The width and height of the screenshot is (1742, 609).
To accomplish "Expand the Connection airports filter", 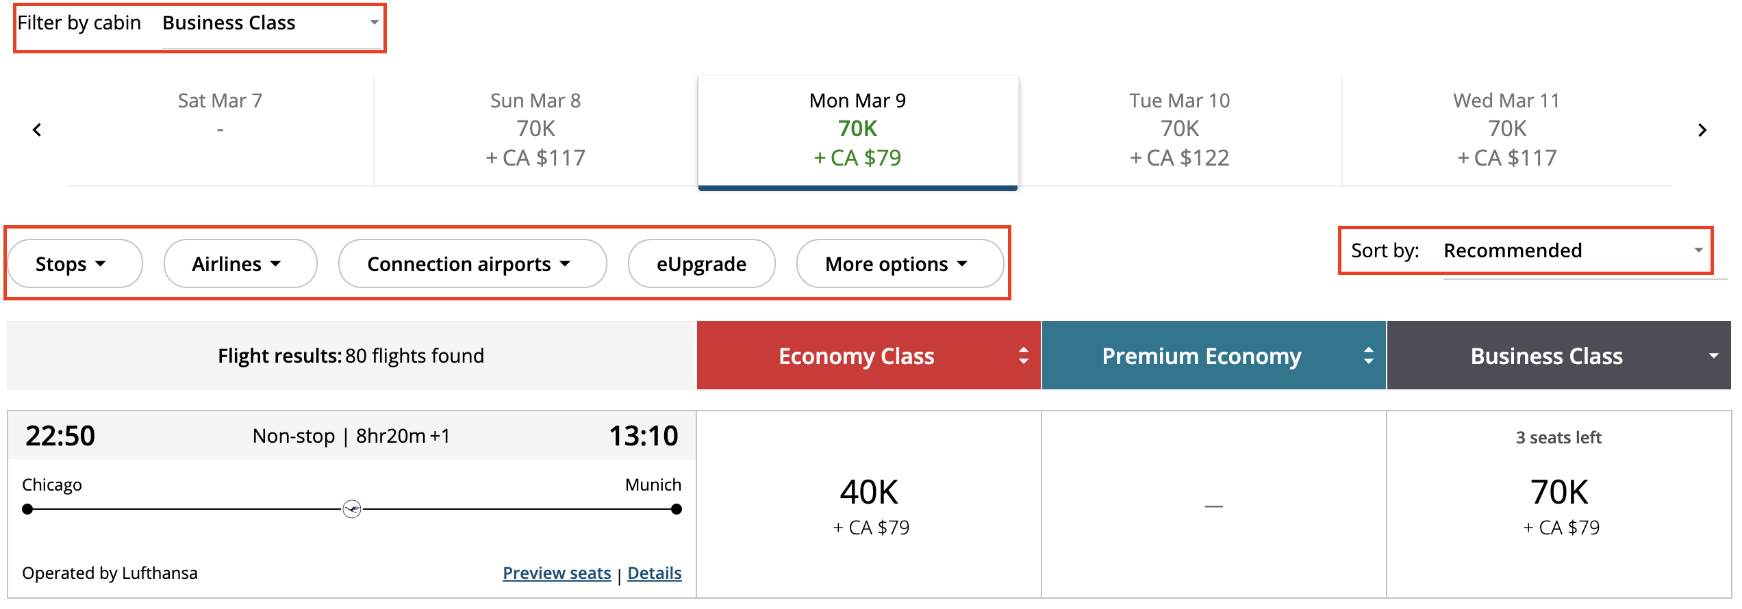I will coord(471,263).
